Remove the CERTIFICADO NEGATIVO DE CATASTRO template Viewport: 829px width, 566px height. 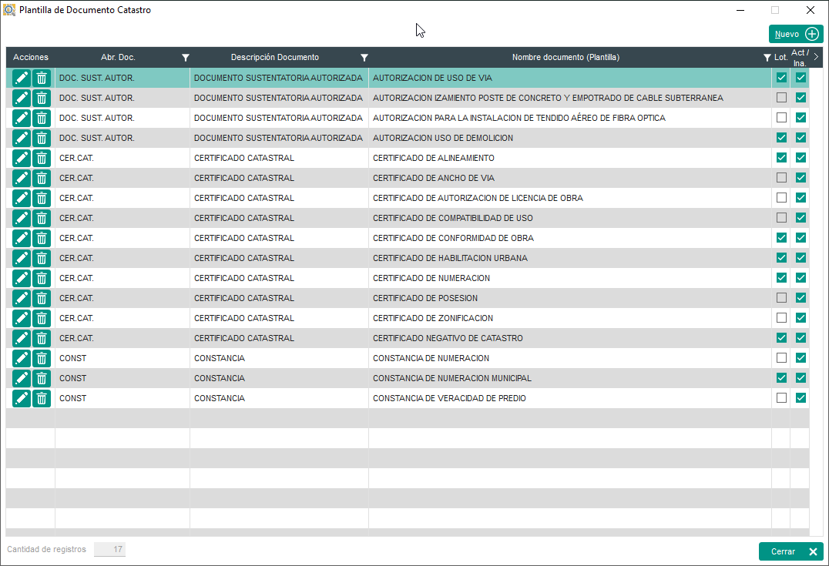(42, 338)
